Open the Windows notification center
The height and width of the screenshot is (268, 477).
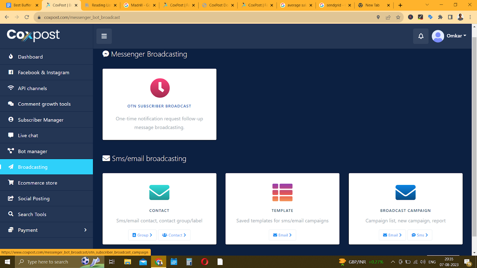click(x=467, y=262)
